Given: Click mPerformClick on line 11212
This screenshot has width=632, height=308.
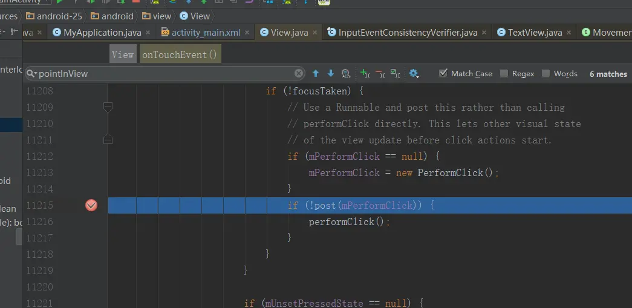Looking at the screenshot, I should (344, 156).
